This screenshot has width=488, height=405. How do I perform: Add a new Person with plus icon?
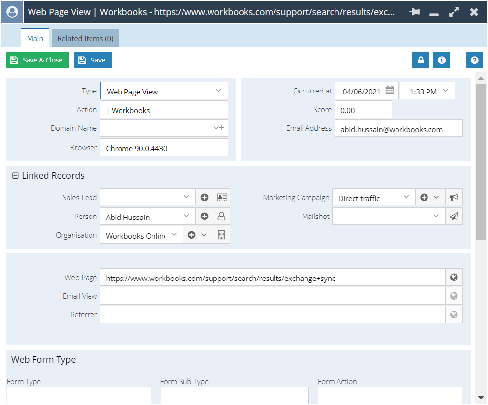[204, 217]
